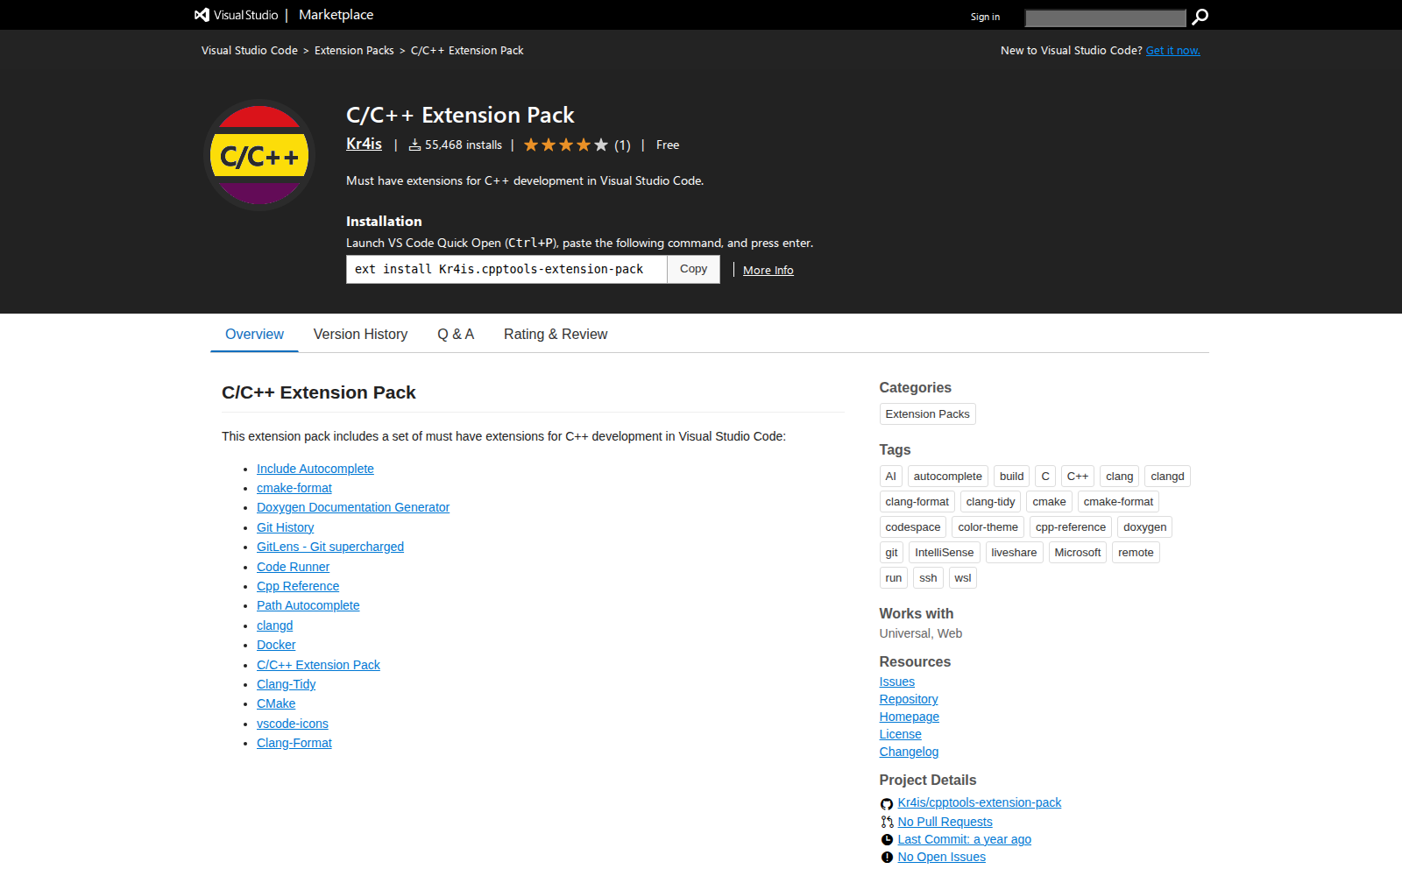1402x876 pixels.
Task: Open the Get it now link
Action: pyautogui.click(x=1172, y=50)
